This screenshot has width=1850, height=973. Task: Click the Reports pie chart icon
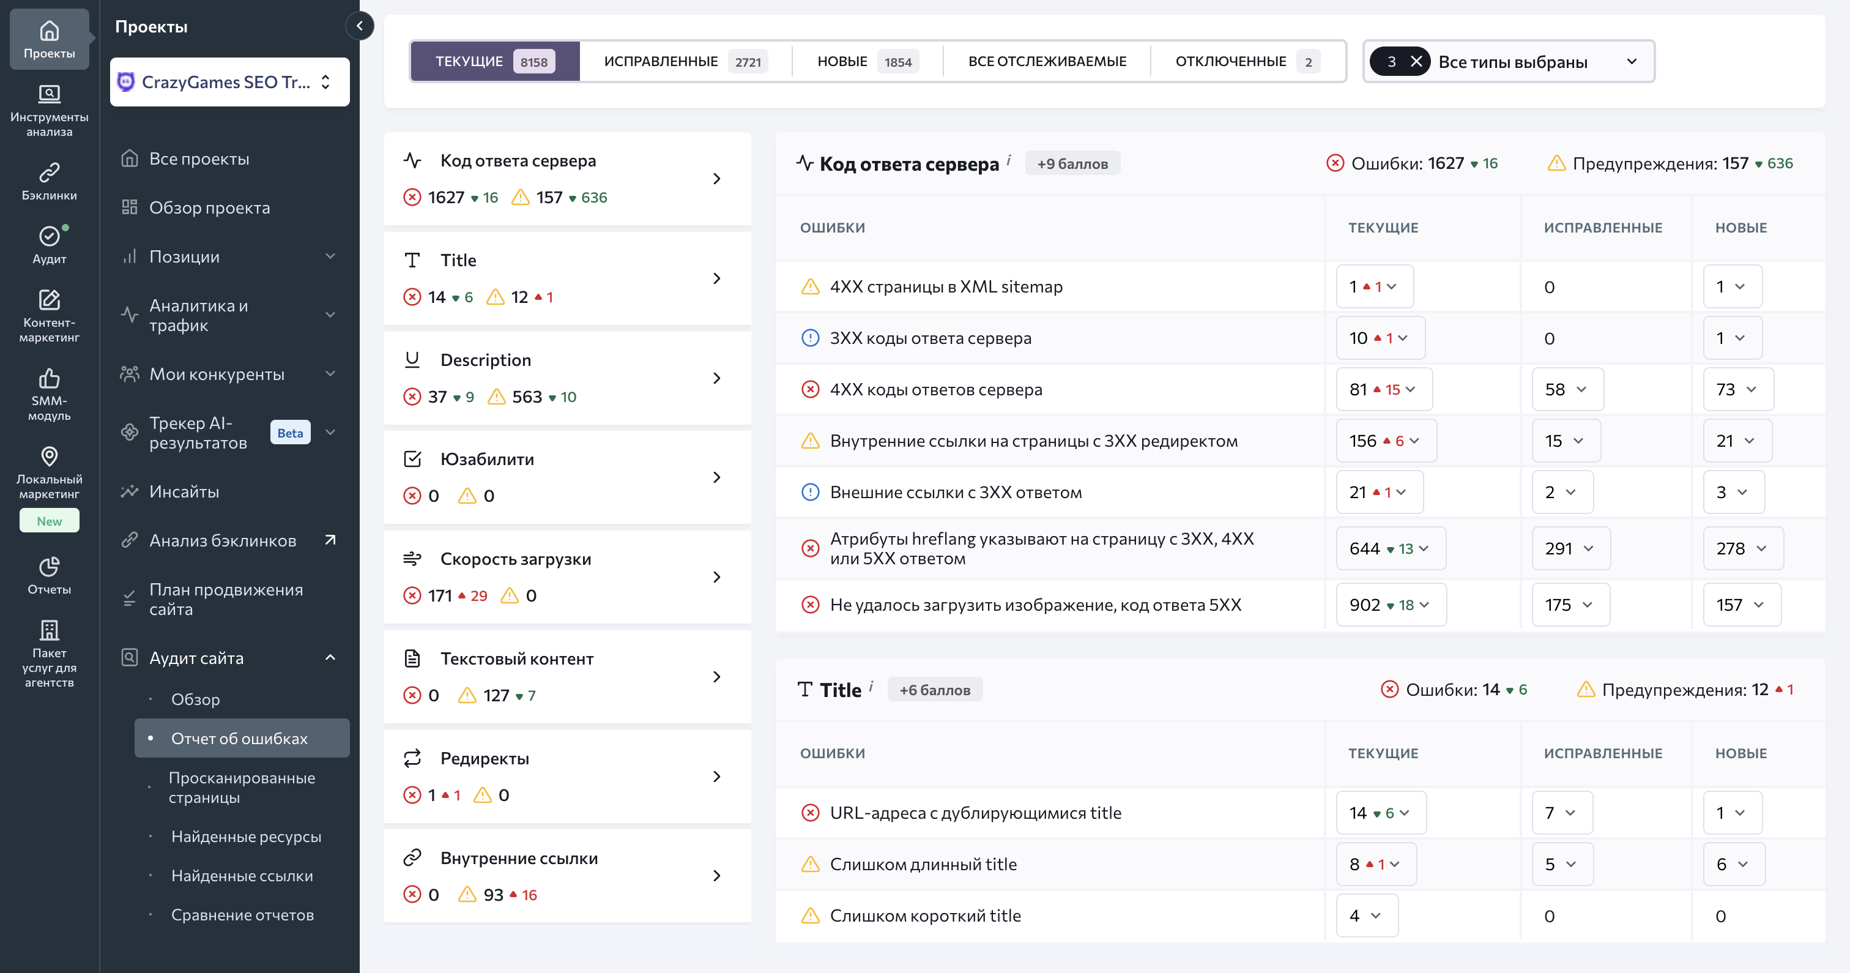pos(49,567)
